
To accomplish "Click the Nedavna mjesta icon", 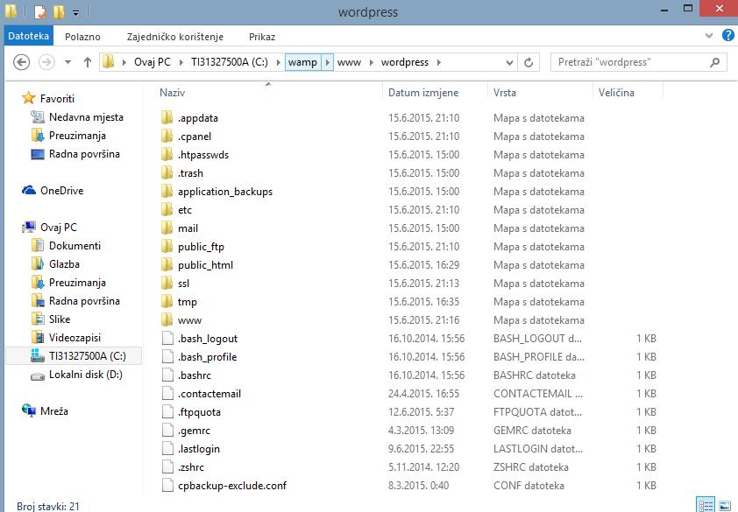I will pyautogui.click(x=38, y=116).
